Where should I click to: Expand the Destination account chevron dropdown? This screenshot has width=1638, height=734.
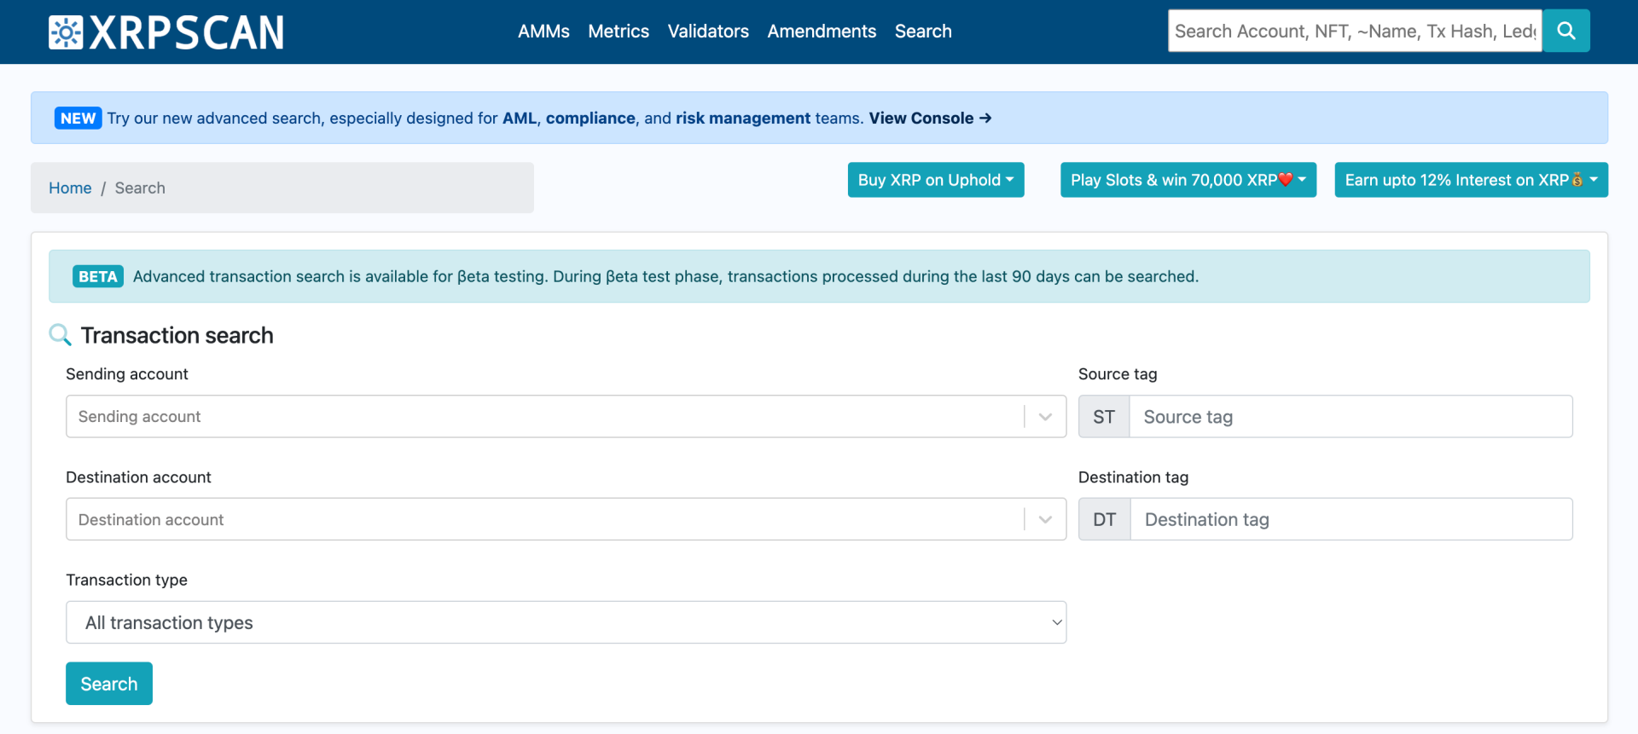pos(1045,520)
